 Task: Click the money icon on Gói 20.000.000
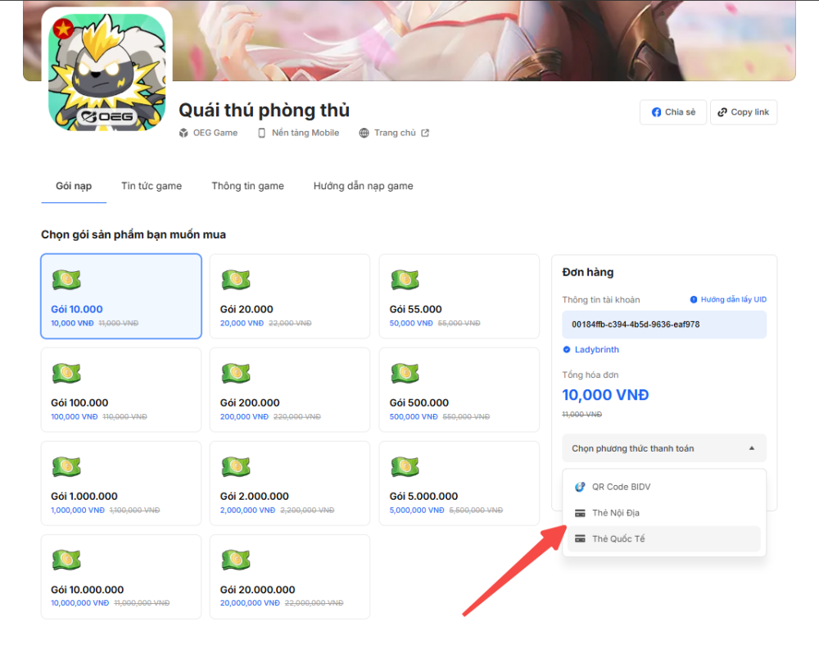(235, 561)
